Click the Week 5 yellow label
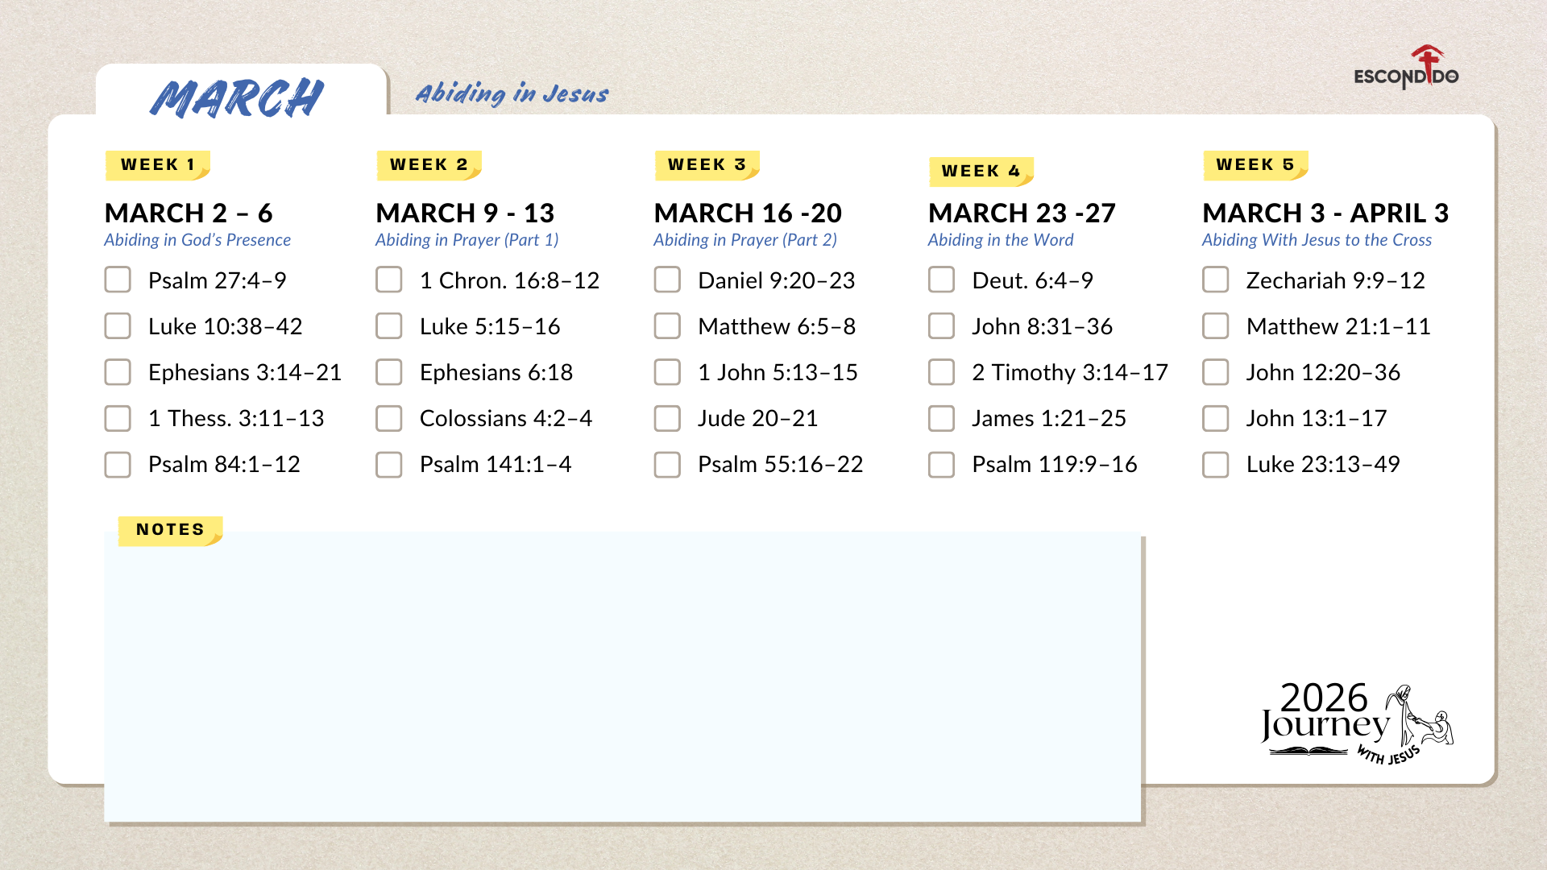This screenshot has height=870, width=1547. coord(1255,165)
